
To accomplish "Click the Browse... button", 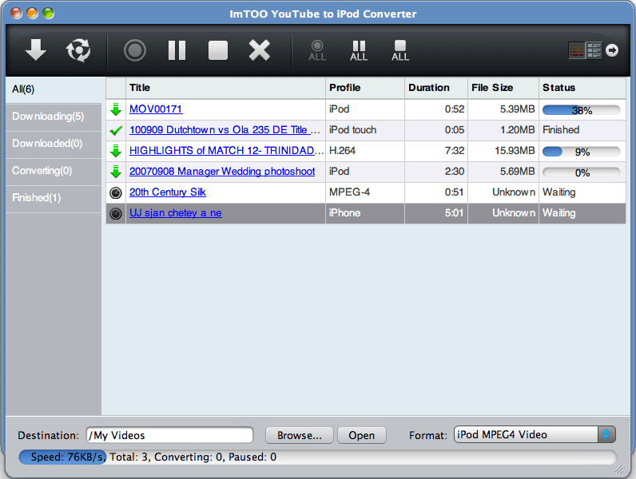I will [x=300, y=435].
